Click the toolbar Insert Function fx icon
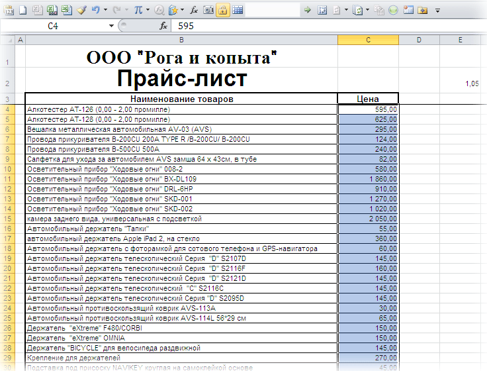487x371 pixels. point(194,10)
